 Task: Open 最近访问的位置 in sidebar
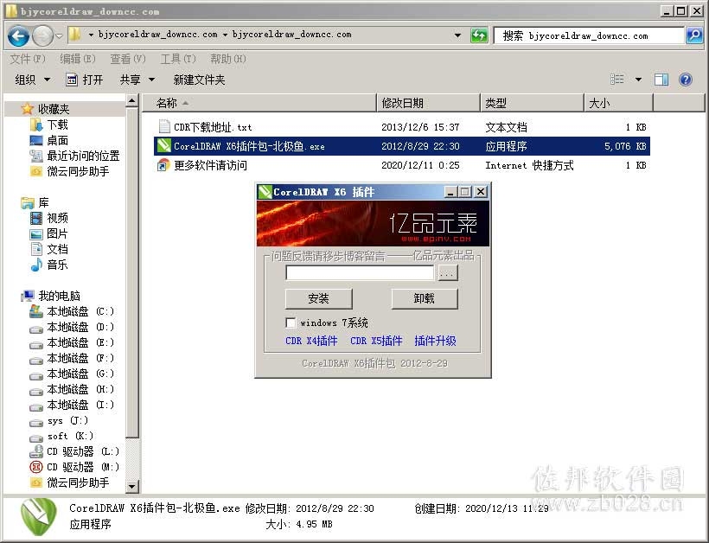[75, 156]
